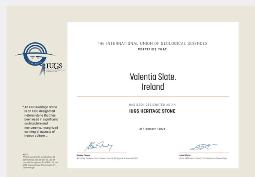Screen dimensions: 255x177
Task: Click the date '21 / February / 2024'
Action: [152, 129]
